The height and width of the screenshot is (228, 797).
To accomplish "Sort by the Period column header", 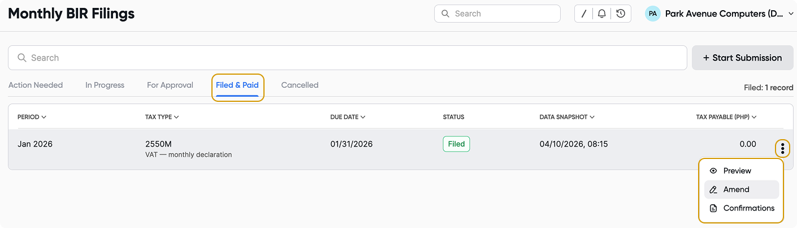I will click(x=32, y=117).
